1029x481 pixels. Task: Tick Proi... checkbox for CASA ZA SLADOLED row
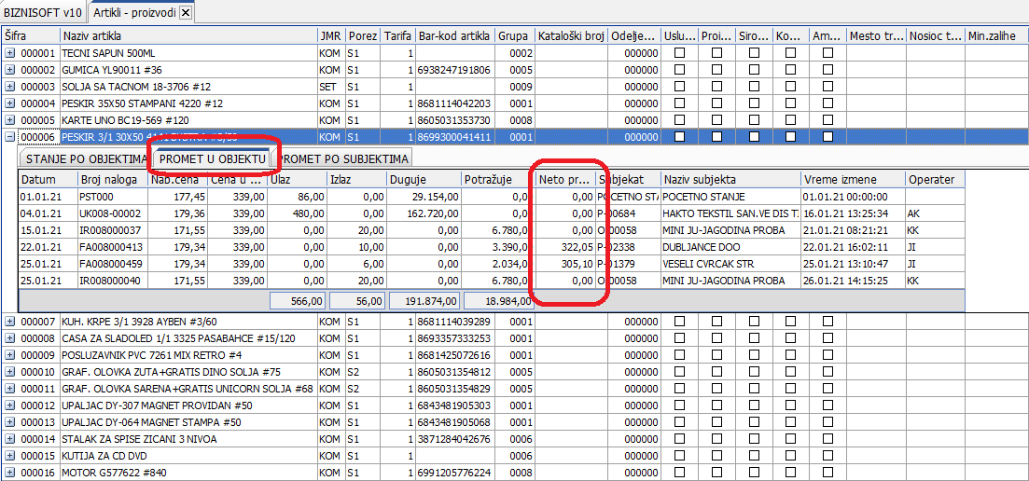pos(716,338)
